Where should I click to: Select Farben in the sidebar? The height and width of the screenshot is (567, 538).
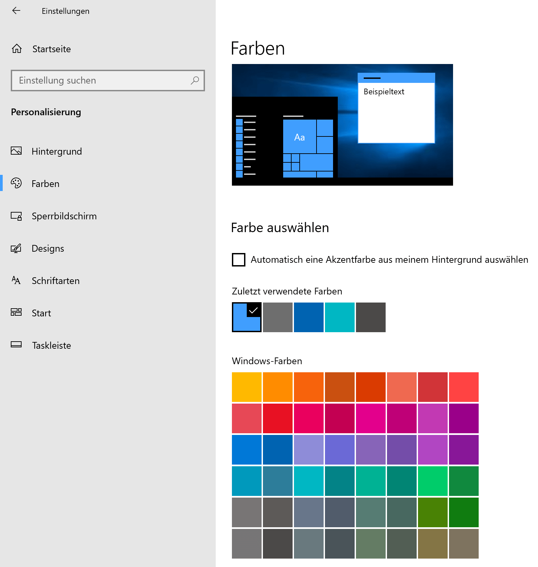point(108,184)
